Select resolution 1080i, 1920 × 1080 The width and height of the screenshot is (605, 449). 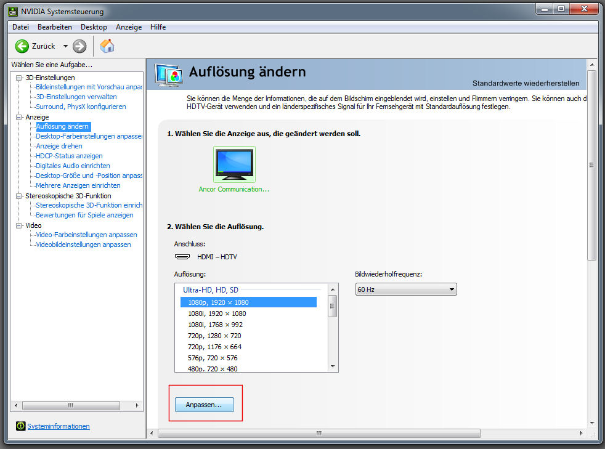217,313
